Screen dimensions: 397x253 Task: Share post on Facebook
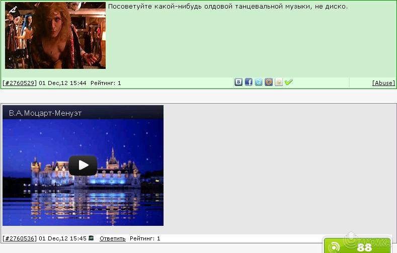click(x=249, y=82)
